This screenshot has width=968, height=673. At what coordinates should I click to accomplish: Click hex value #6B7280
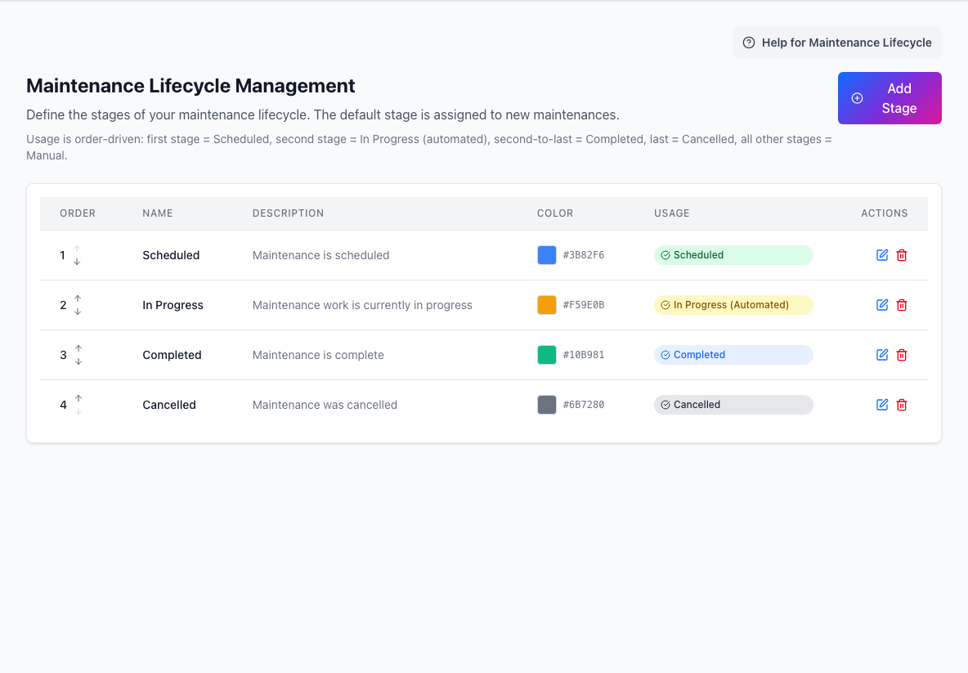[584, 405]
